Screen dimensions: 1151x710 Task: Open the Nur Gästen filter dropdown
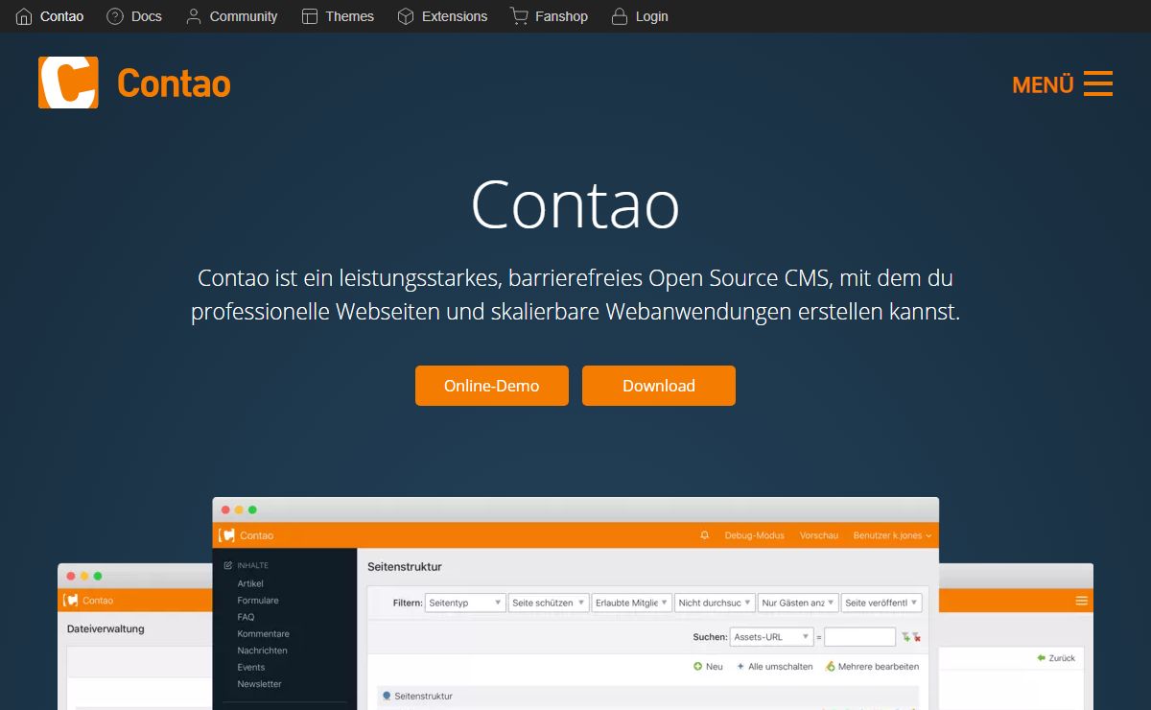pos(797,603)
